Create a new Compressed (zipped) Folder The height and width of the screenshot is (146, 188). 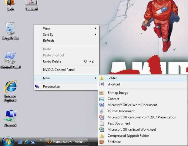point(143,136)
